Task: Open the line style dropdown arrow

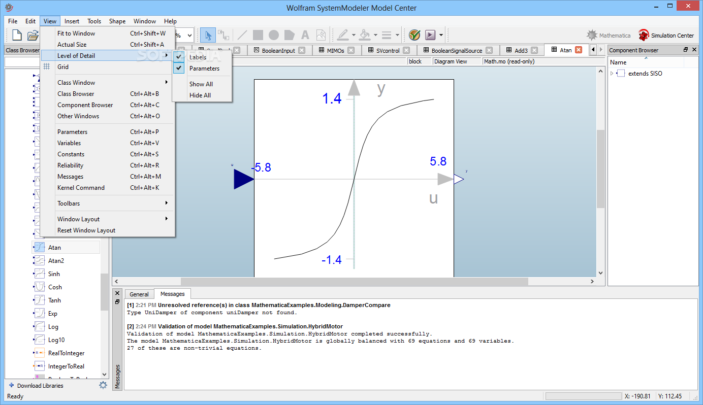Action: [397, 36]
